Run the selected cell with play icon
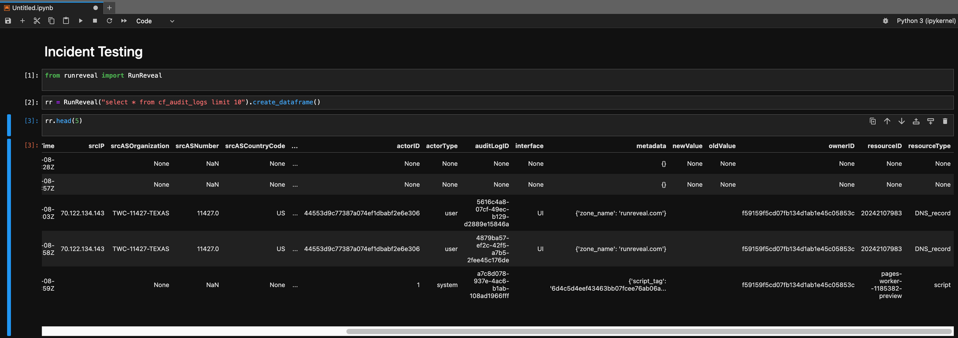Screen dimensions: 958x338 pyautogui.click(x=80, y=21)
